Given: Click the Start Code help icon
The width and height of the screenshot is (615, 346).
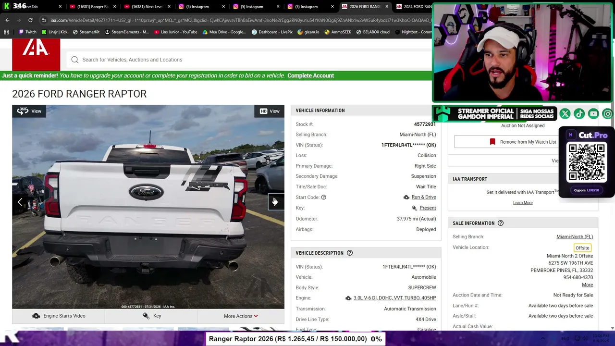Looking at the screenshot, I should pyautogui.click(x=323, y=197).
